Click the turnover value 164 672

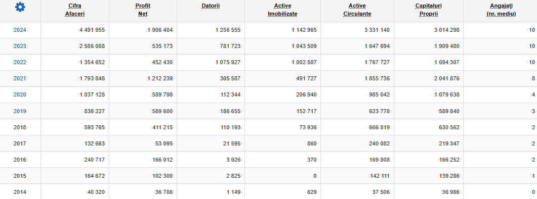(95, 176)
